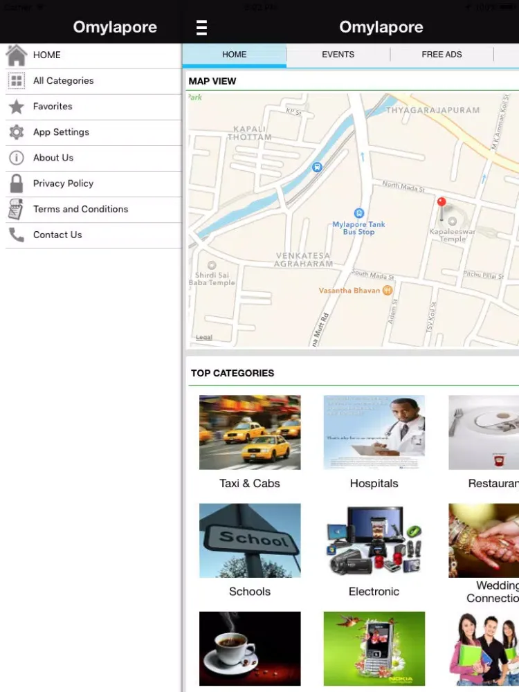Open the Hospitals category thumbnail
Viewport: 519px width, 692px height.
[x=374, y=432]
